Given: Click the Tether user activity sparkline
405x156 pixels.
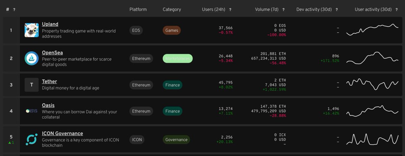Looking at the screenshot, I should point(372,84).
